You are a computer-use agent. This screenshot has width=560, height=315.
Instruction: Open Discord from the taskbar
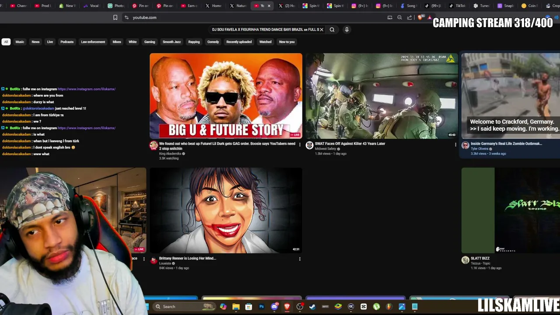pos(274,307)
